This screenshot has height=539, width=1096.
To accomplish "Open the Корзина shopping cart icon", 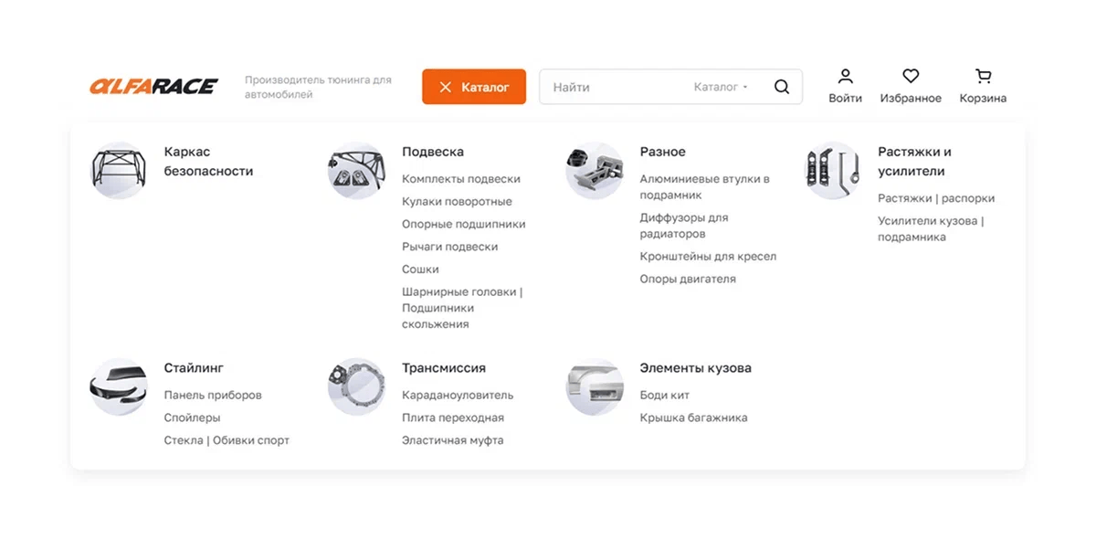I will 983,77.
